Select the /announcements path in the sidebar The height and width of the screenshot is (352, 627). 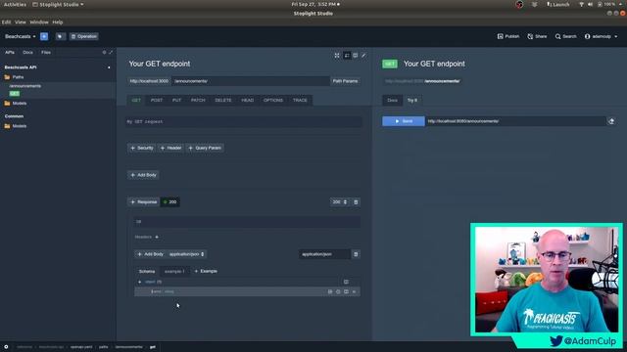[x=24, y=86]
